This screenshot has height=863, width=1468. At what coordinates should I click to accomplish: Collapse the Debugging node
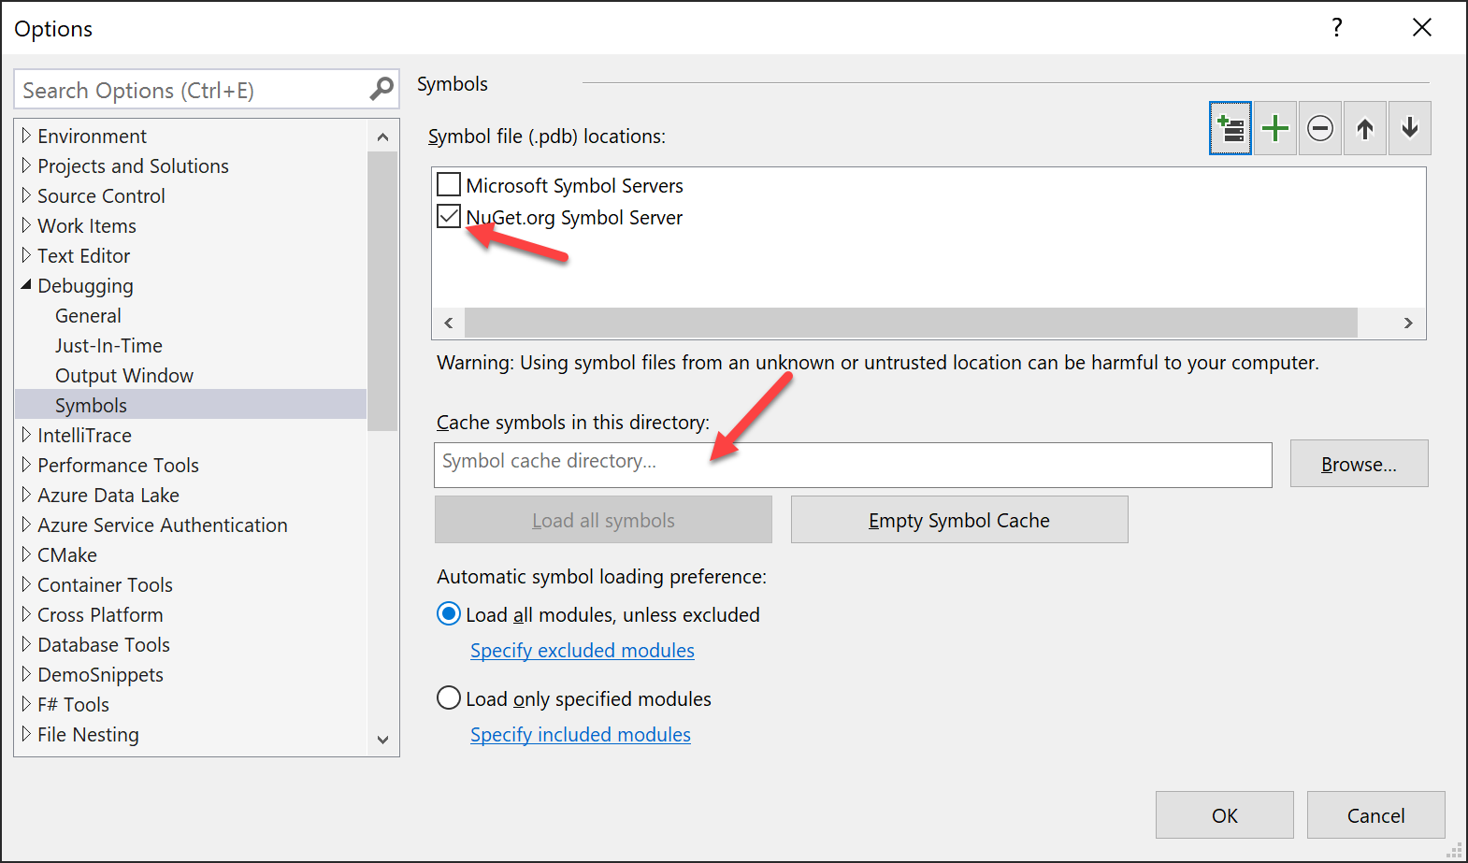click(26, 285)
